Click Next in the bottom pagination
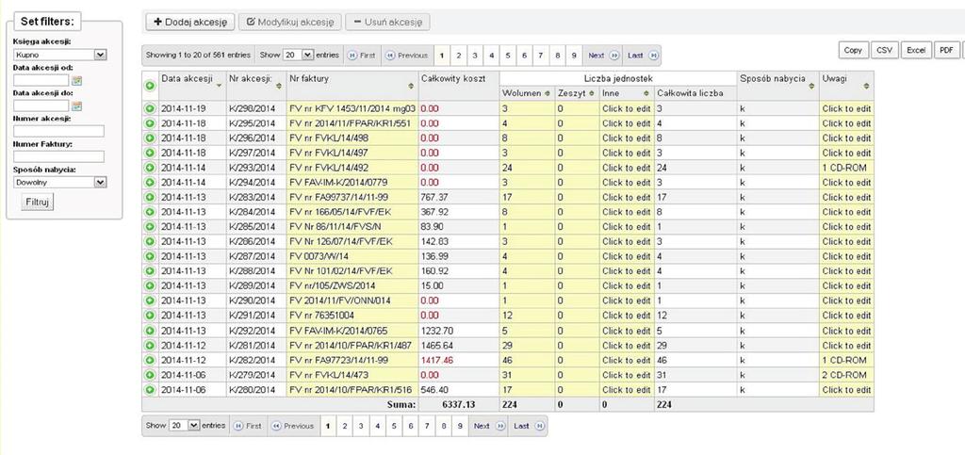The height and width of the screenshot is (455, 965). point(489,426)
